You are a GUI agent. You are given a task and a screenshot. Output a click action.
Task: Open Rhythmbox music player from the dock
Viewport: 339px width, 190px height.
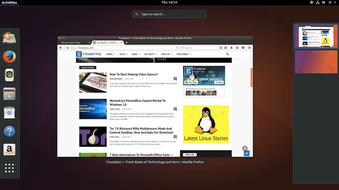[x=9, y=75]
